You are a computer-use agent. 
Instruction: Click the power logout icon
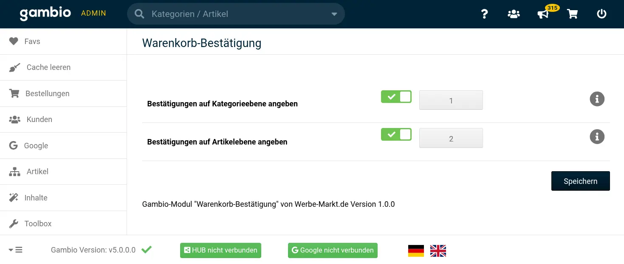(601, 14)
